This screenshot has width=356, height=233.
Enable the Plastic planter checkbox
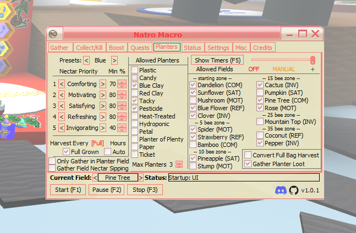134,70
